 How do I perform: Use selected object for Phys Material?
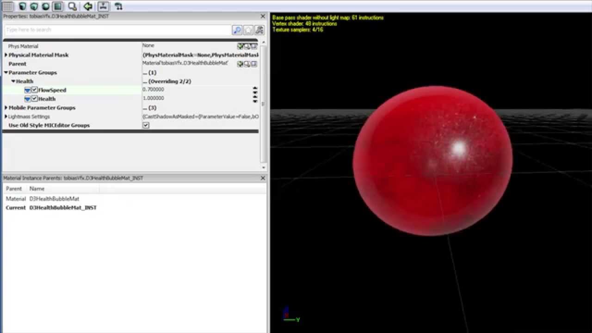pyautogui.click(x=240, y=46)
